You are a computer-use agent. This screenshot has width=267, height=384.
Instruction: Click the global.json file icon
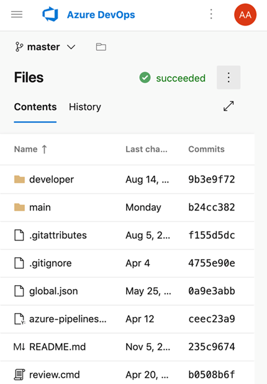tap(19, 291)
